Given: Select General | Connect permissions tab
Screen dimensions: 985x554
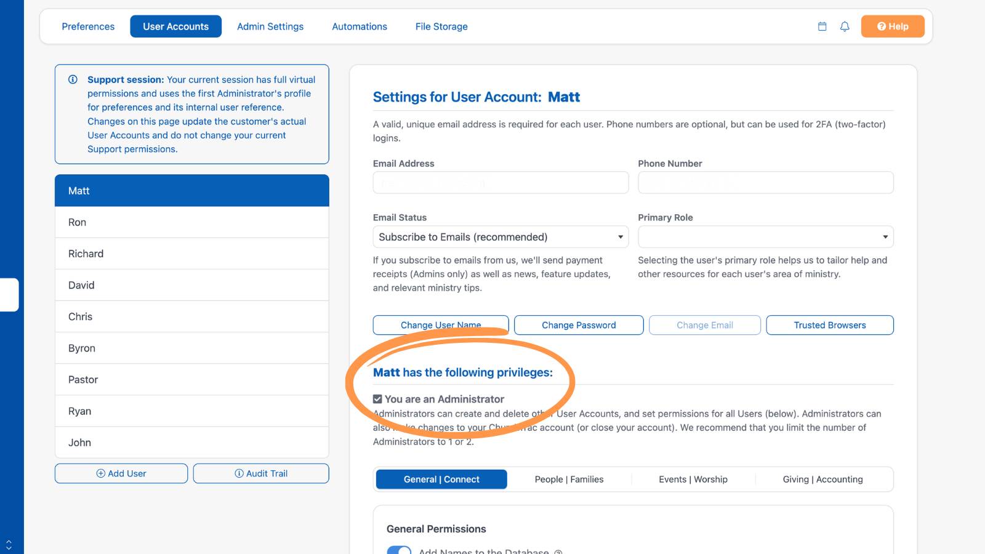Looking at the screenshot, I should tap(441, 480).
